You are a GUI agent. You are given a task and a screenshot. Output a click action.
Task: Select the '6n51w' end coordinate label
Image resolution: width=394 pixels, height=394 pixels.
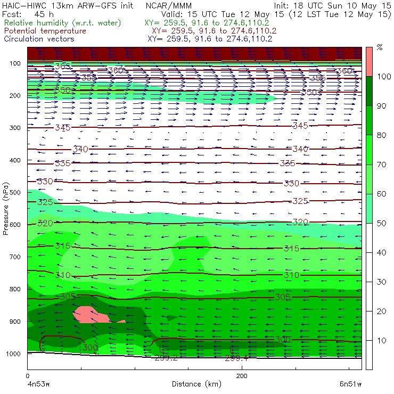tap(350, 384)
